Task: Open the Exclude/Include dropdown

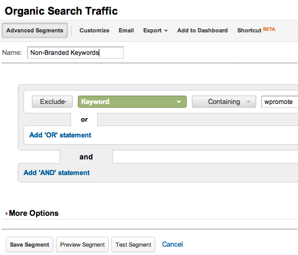Action: pyautogui.click(x=52, y=102)
